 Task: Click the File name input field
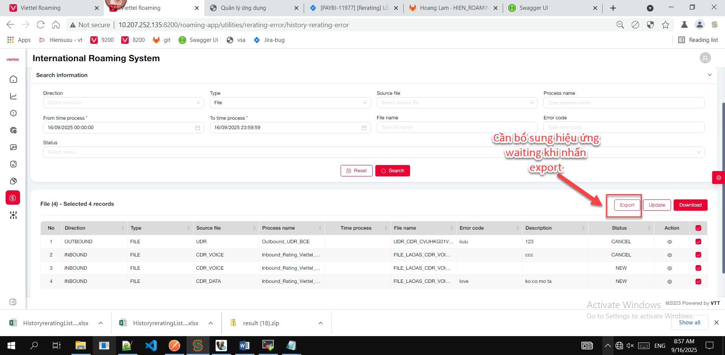point(457,127)
